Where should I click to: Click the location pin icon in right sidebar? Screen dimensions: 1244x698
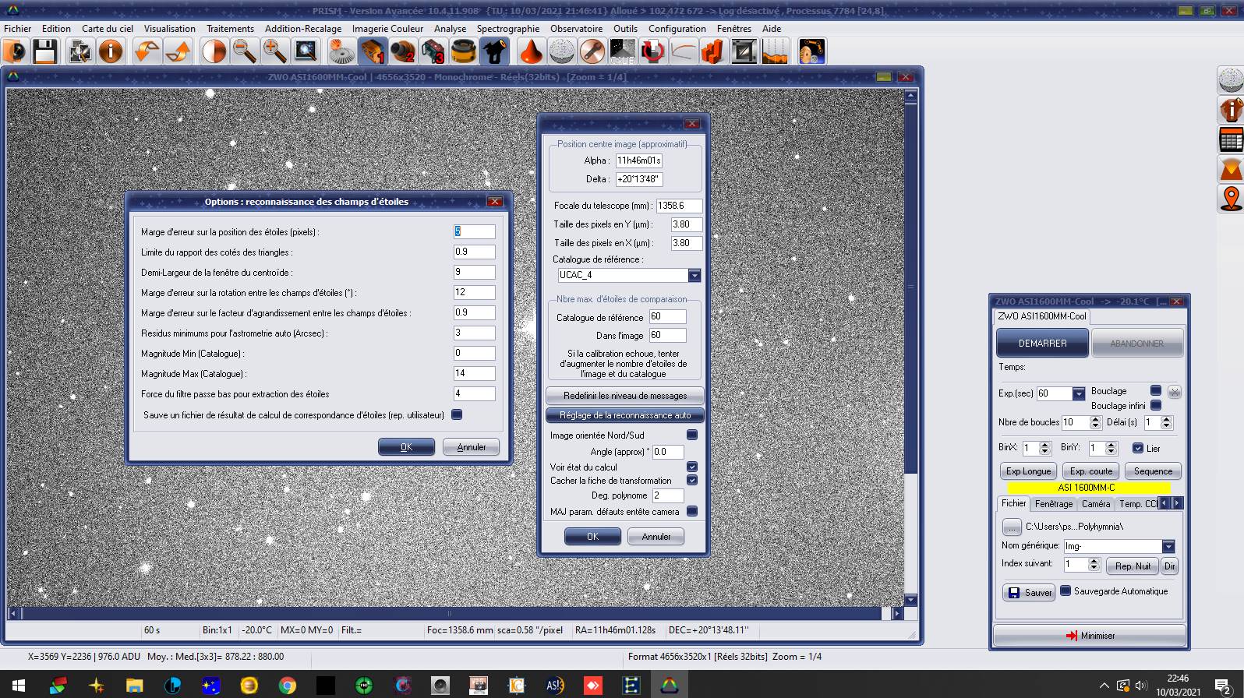1231,199
